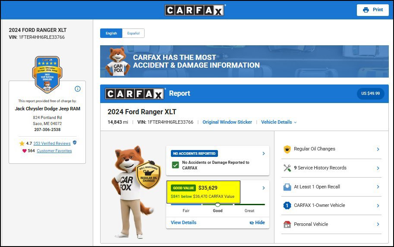The image size is (394, 247).
Task: Click the service history wrench icon
Action: tap(287, 168)
